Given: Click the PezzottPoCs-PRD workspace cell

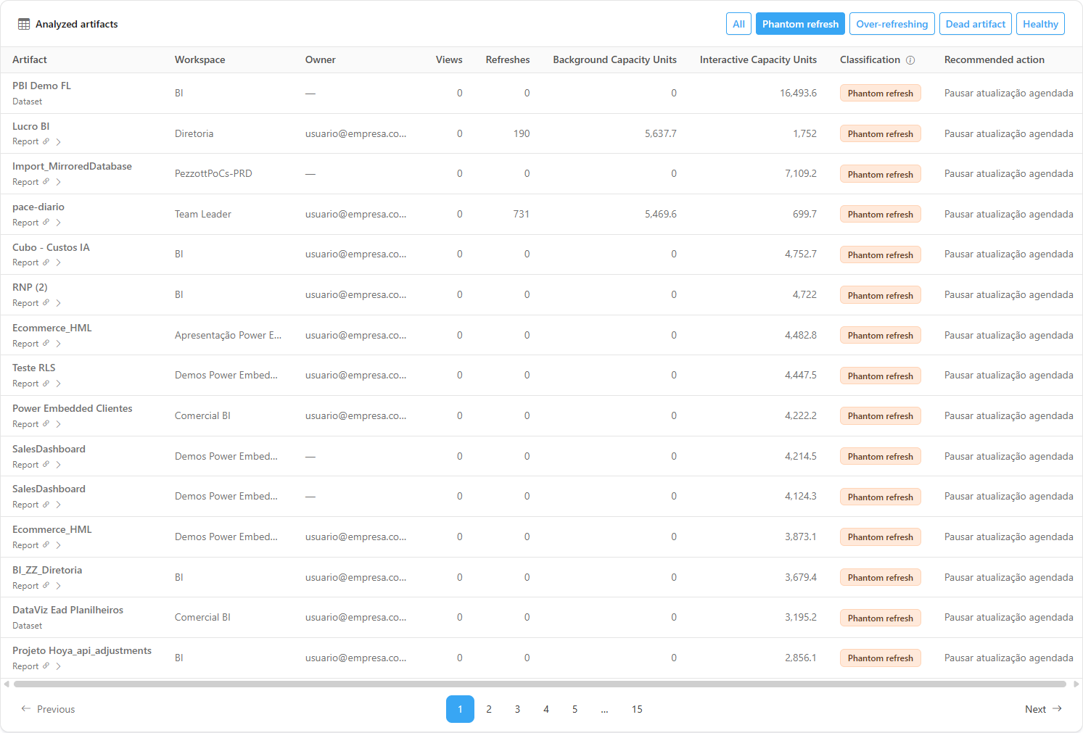Looking at the screenshot, I should (213, 173).
